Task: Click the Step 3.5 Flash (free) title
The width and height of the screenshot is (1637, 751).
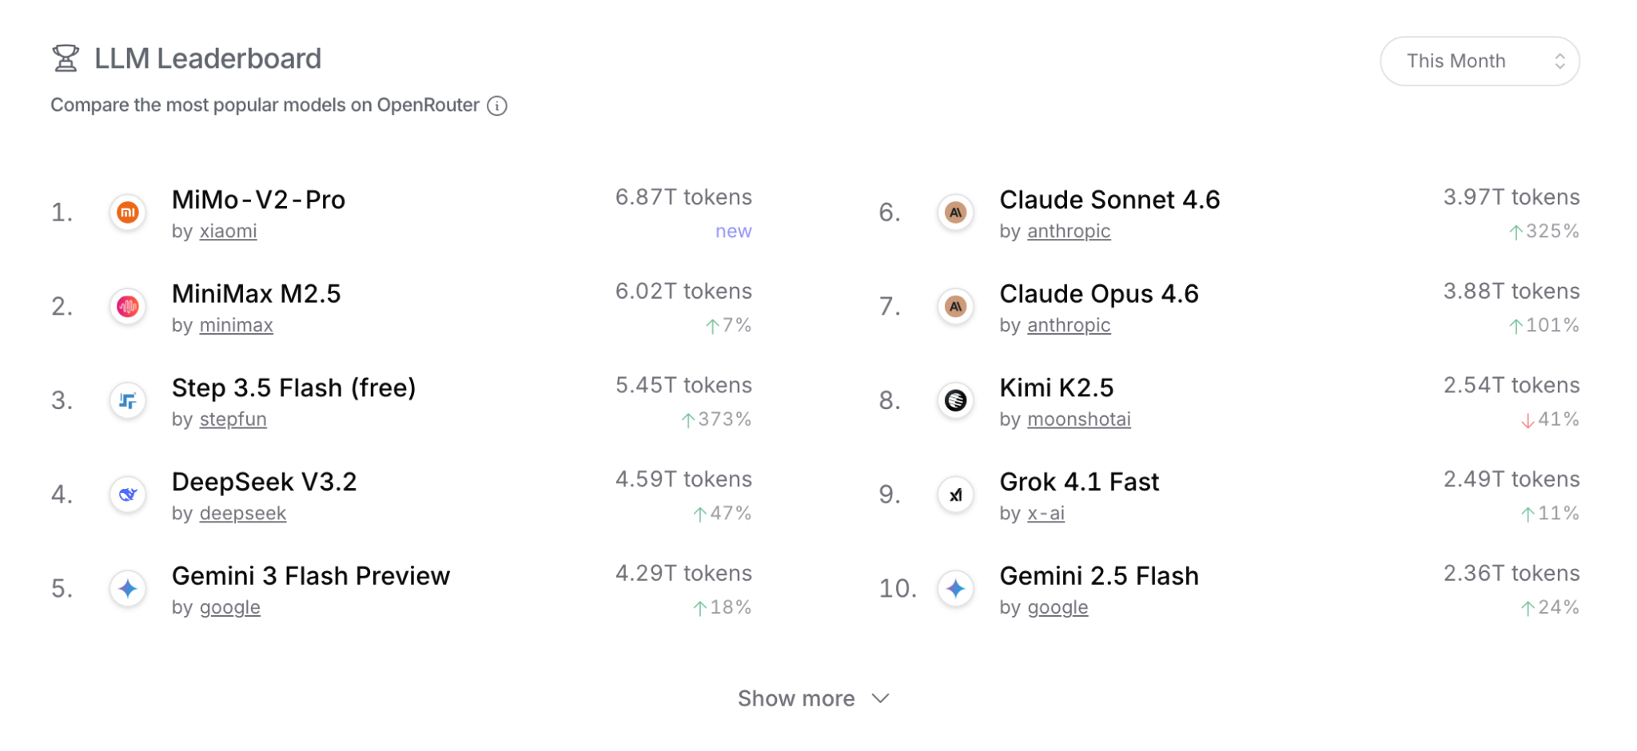Action: 293,388
